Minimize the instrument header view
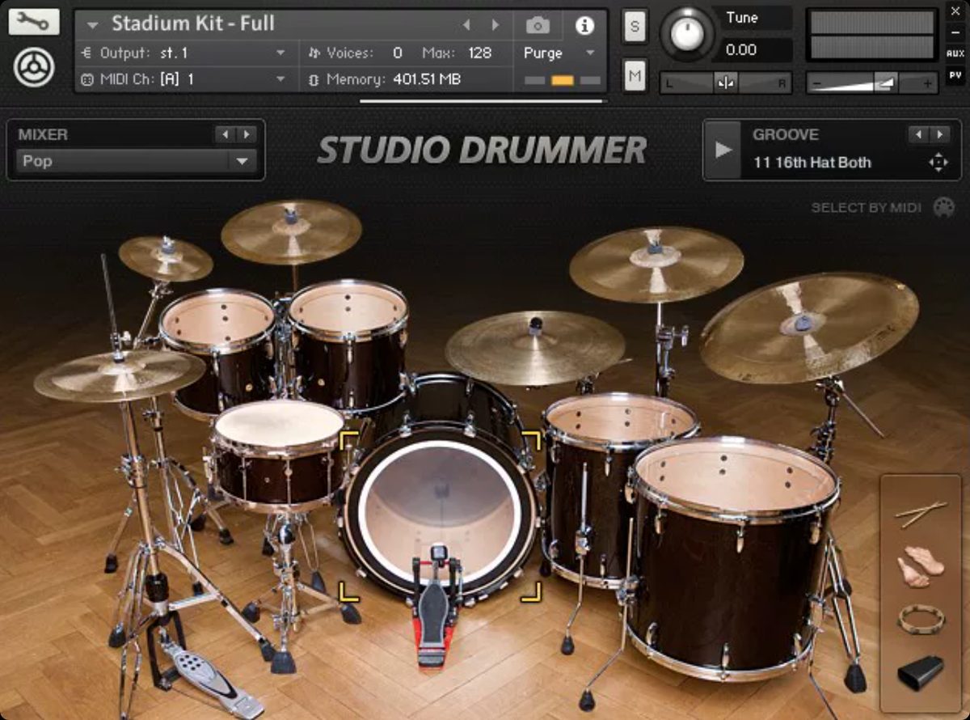The width and height of the screenshot is (970, 720). [955, 32]
